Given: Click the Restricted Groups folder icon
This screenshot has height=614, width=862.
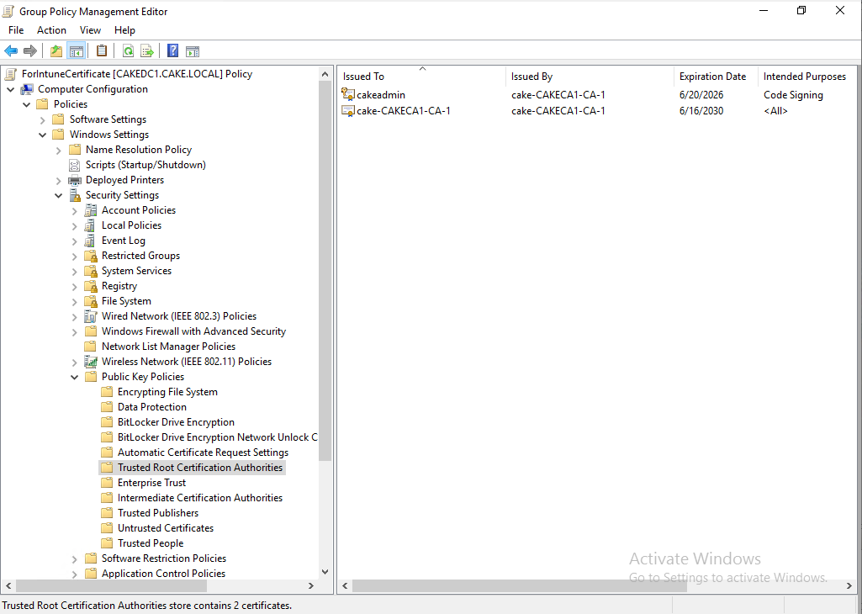Looking at the screenshot, I should pyautogui.click(x=91, y=256).
